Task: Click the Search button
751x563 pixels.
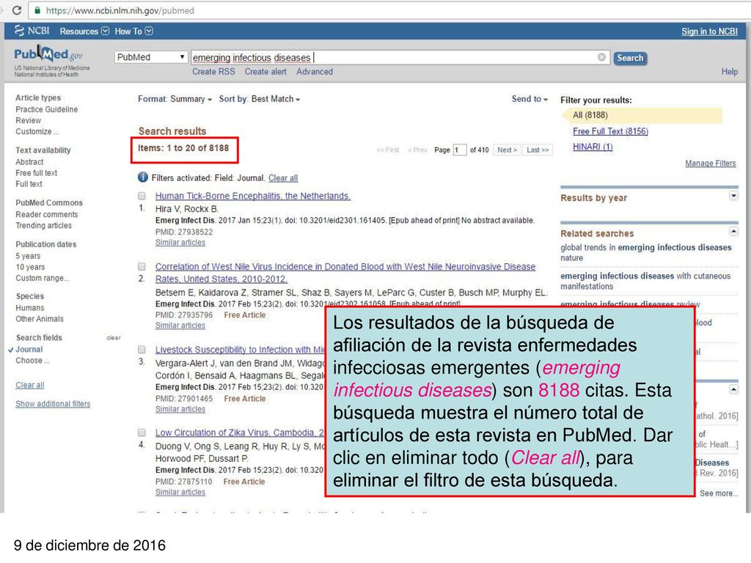Action: click(630, 58)
